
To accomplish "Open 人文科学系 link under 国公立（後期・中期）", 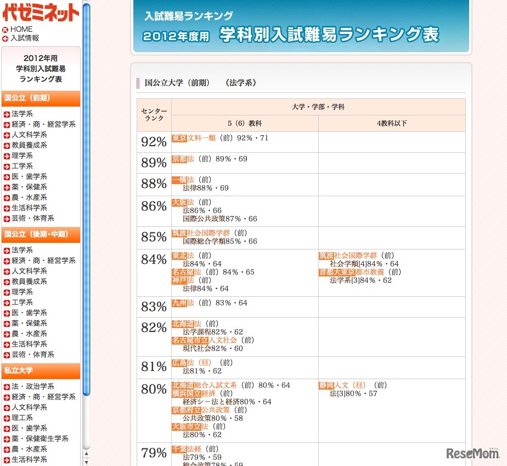I will (x=30, y=271).
